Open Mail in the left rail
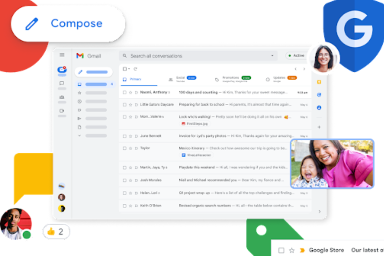The height and width of the screenshot is (256, 384). click(x=62, y=70)
